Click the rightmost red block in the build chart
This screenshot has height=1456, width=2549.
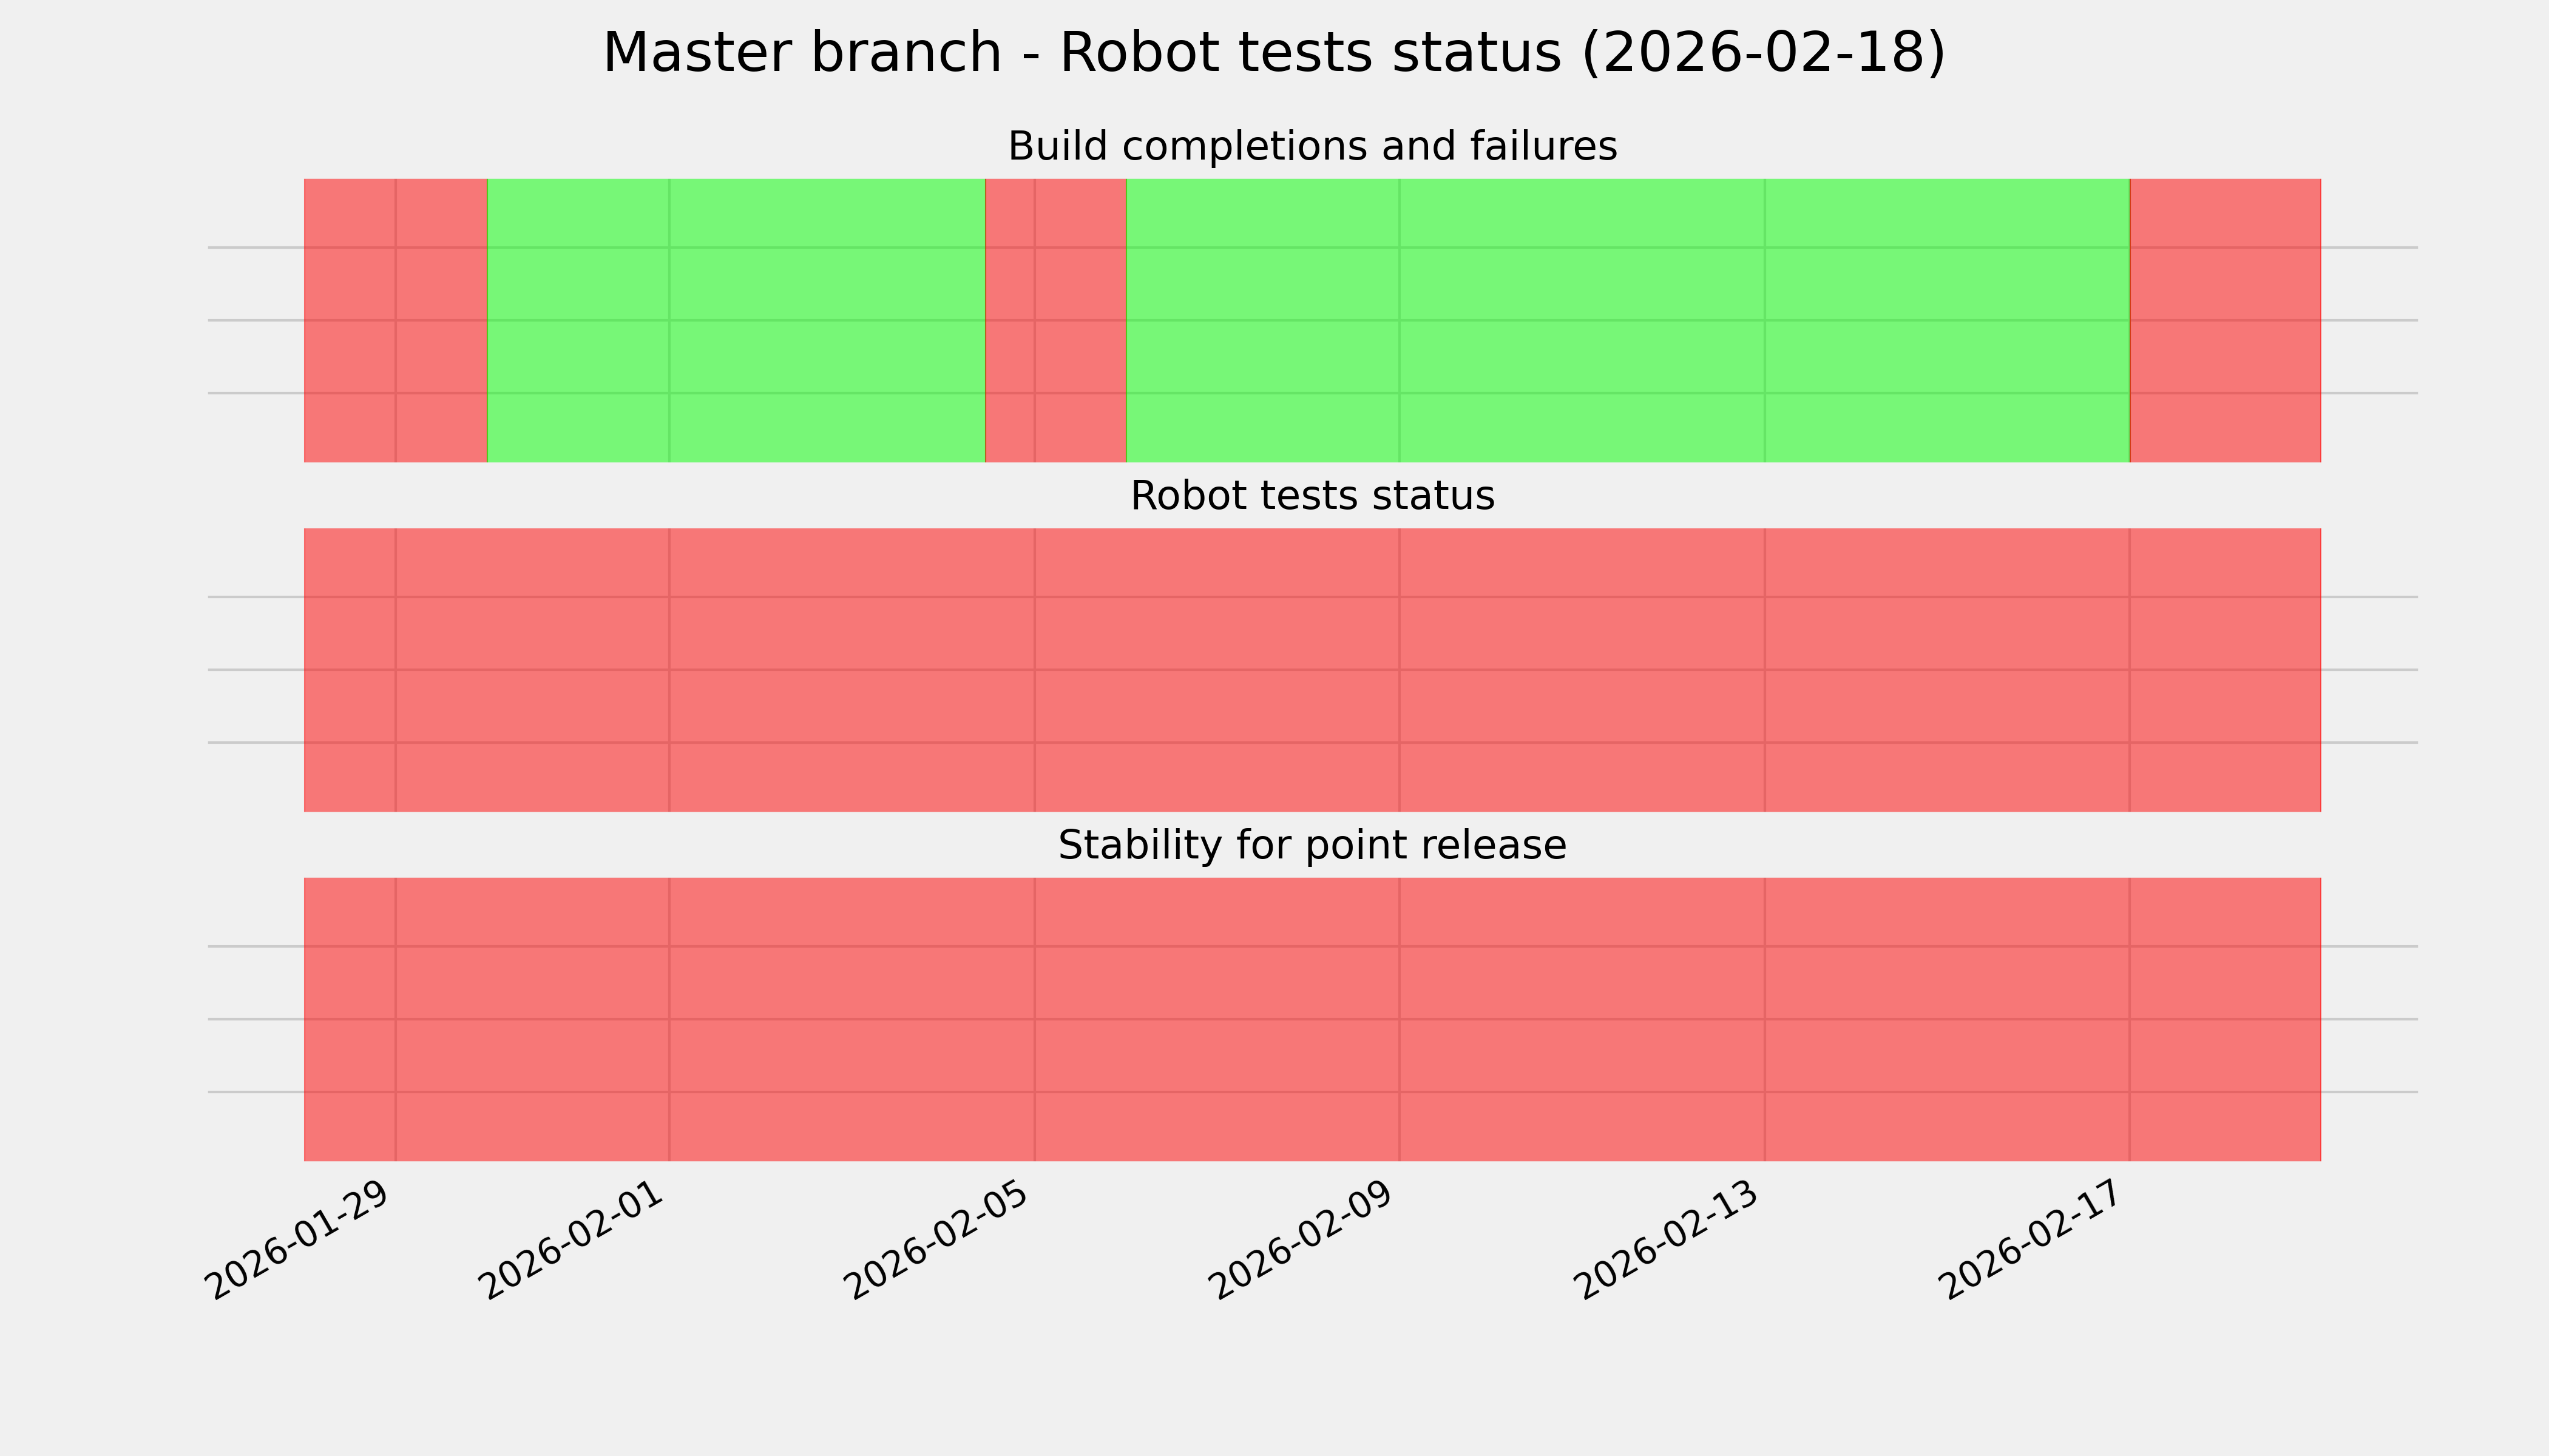coord(2225,320)
